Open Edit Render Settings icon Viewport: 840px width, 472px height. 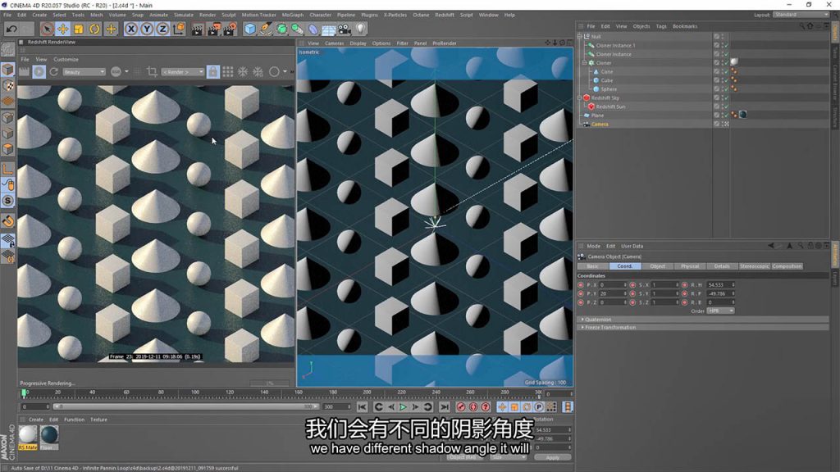[230, 29]
